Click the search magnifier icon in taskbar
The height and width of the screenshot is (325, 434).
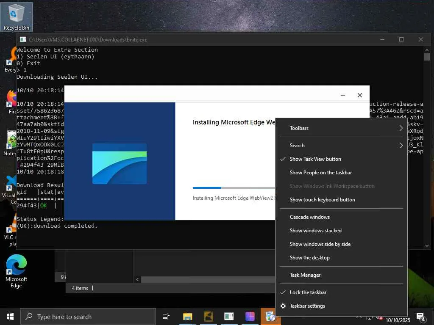29,317
